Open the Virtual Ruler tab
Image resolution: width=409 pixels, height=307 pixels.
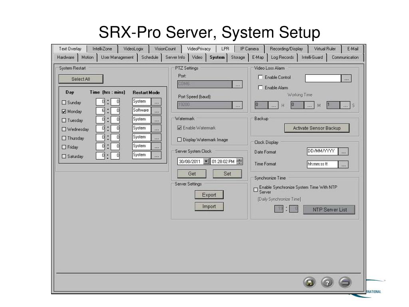point(325,49)
